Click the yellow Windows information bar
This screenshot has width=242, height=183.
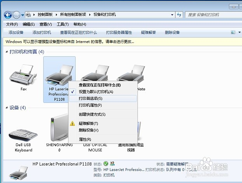(122, 41)
